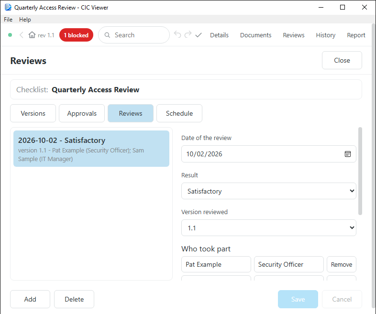Select the 2026-10-02 Satisfactory review entry
The width and height of the screenshot is (376, 314).
tap(91, 149)
